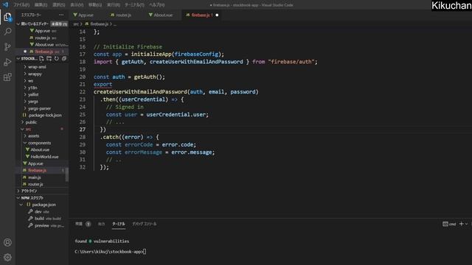The height and width of the screenshot is (265, 472).
Task: Click the cmd terminal profile icon
Action: point(445,224)
